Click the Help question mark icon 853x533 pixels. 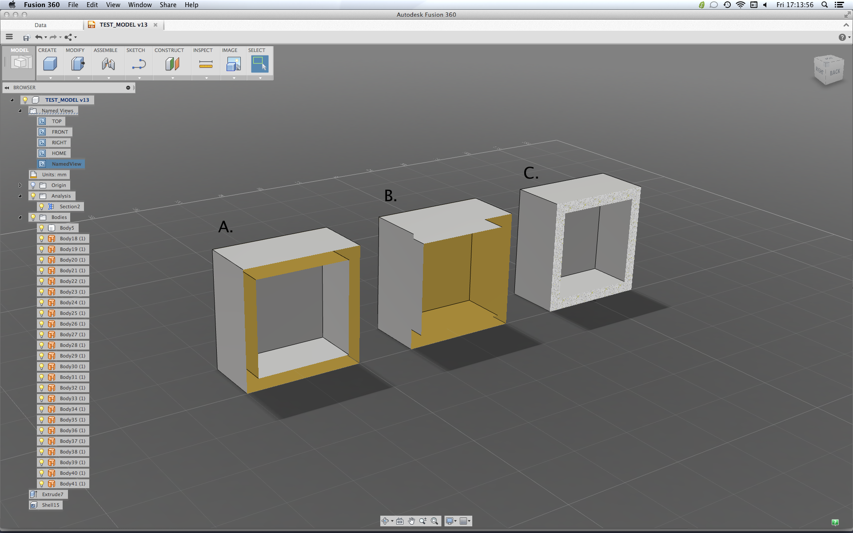point(842,37)
